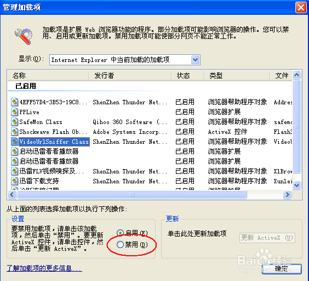Click the 更新 ActiveX button

(x=267, y=238)
